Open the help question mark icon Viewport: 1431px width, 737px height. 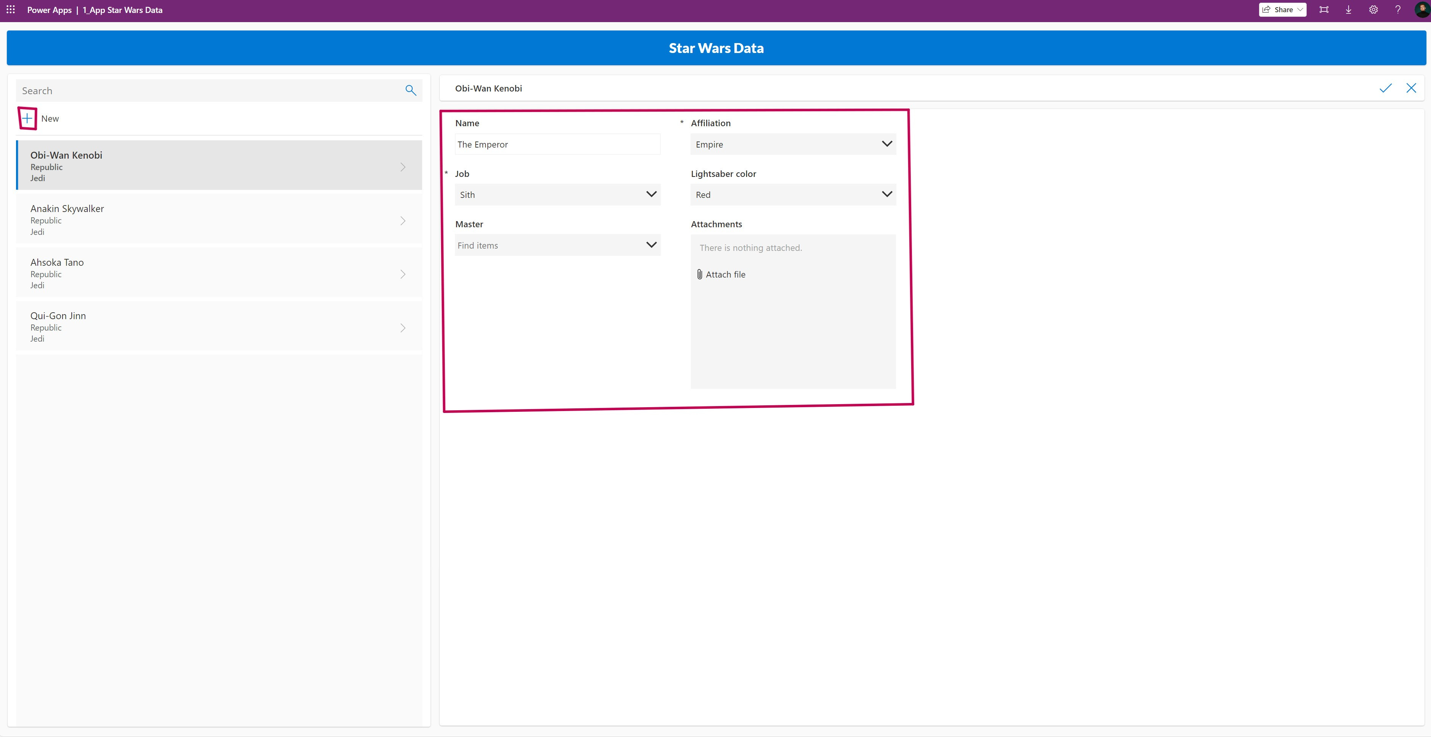(x=1398, y=10)
